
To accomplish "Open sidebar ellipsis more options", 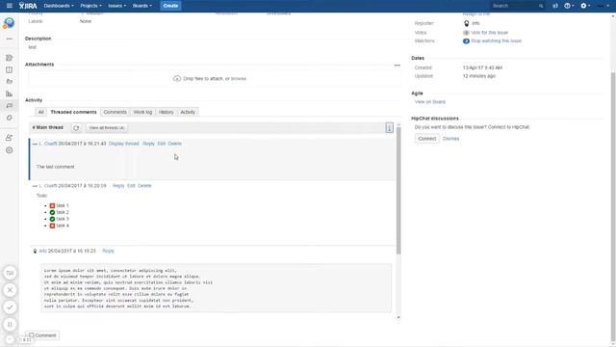I will 9,39.
